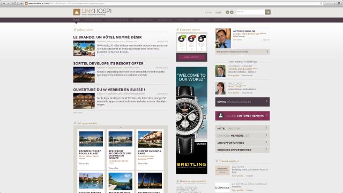343x193 pixels.
Task: Switch the language to Français
Action: click(x=208, y=12)
